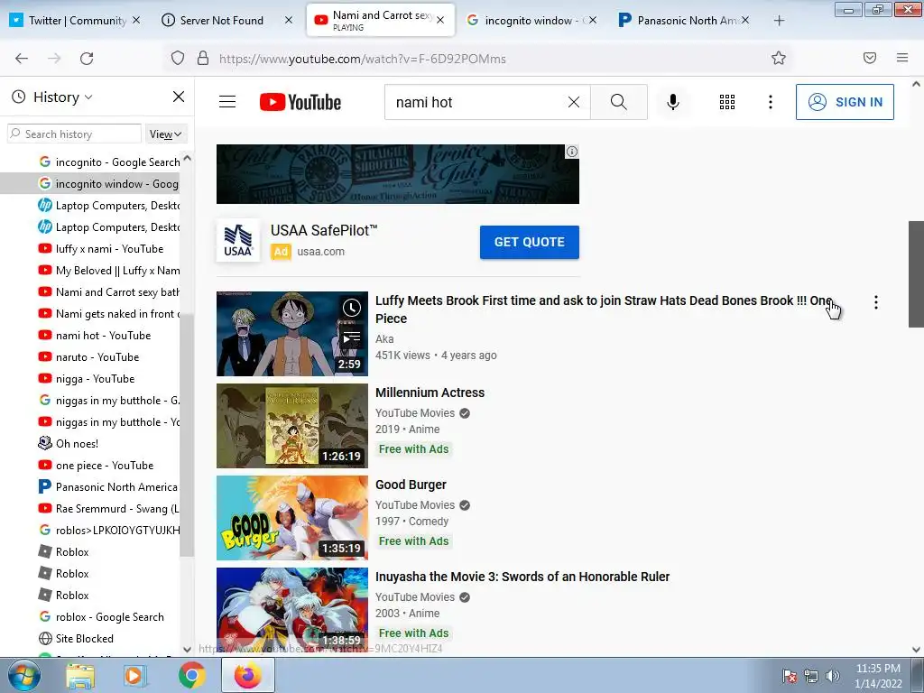Viewport: 924px width, 693px height.
Task: Reload the page with the refresh icon
Action: (x=87, y=59)
